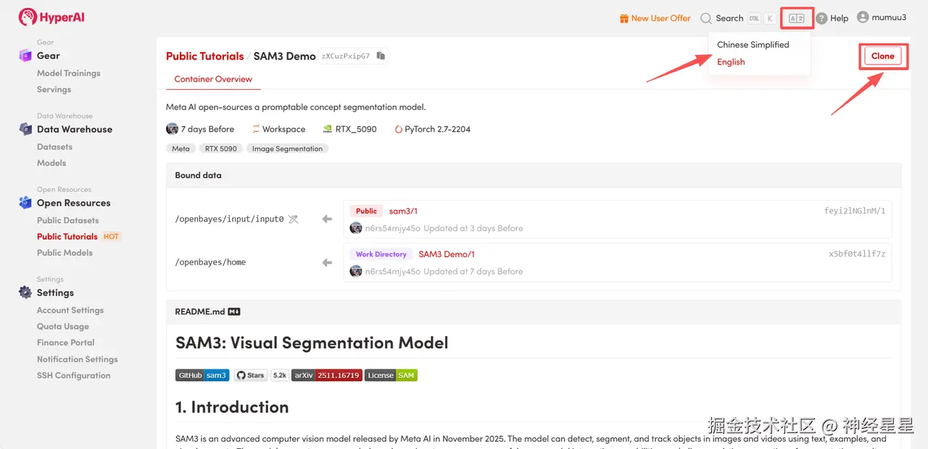Image resolution: width=928 pixels, height=449 pixels.
Task: Click the x5bf0t4llf7z identifier
Action: 857,254
